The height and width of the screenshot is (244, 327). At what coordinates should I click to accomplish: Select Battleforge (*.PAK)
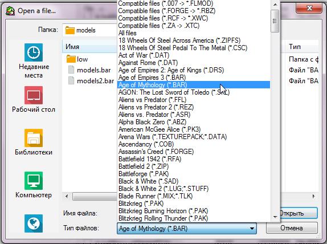coord(194,174)
